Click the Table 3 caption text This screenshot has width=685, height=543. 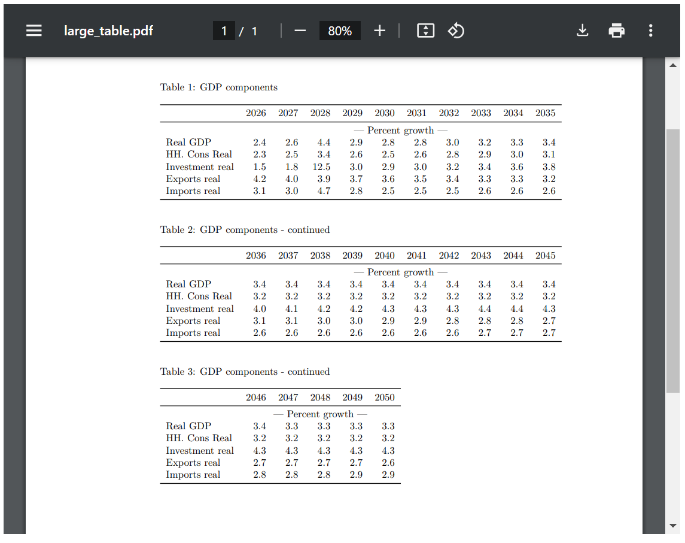click(x=245, y=372)
